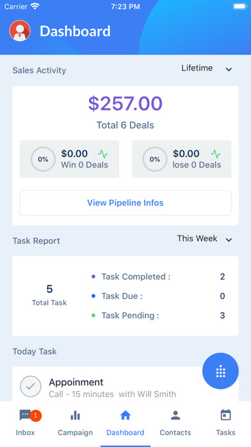
Task: Click the green trend icon beside Win deals
Action: pos(103,154)
